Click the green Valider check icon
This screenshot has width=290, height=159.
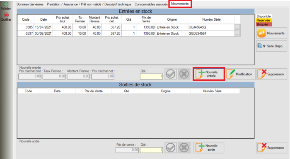point(6,4)
